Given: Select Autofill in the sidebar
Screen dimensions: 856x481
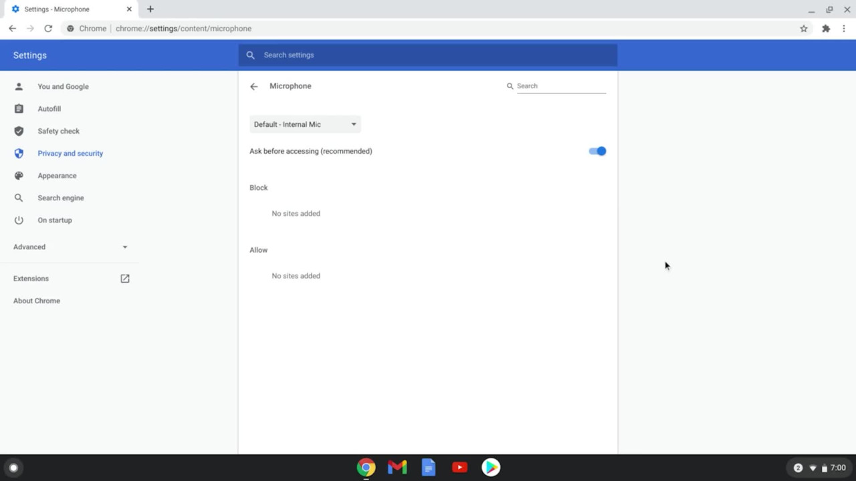Looking at the screenshot, I should [x=49, y=109].
